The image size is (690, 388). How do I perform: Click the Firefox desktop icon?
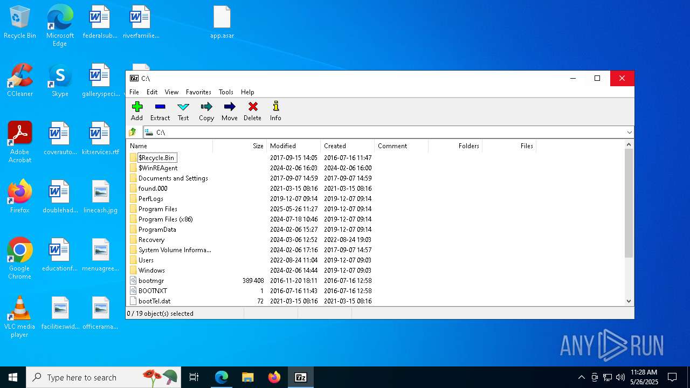[20, 197]
